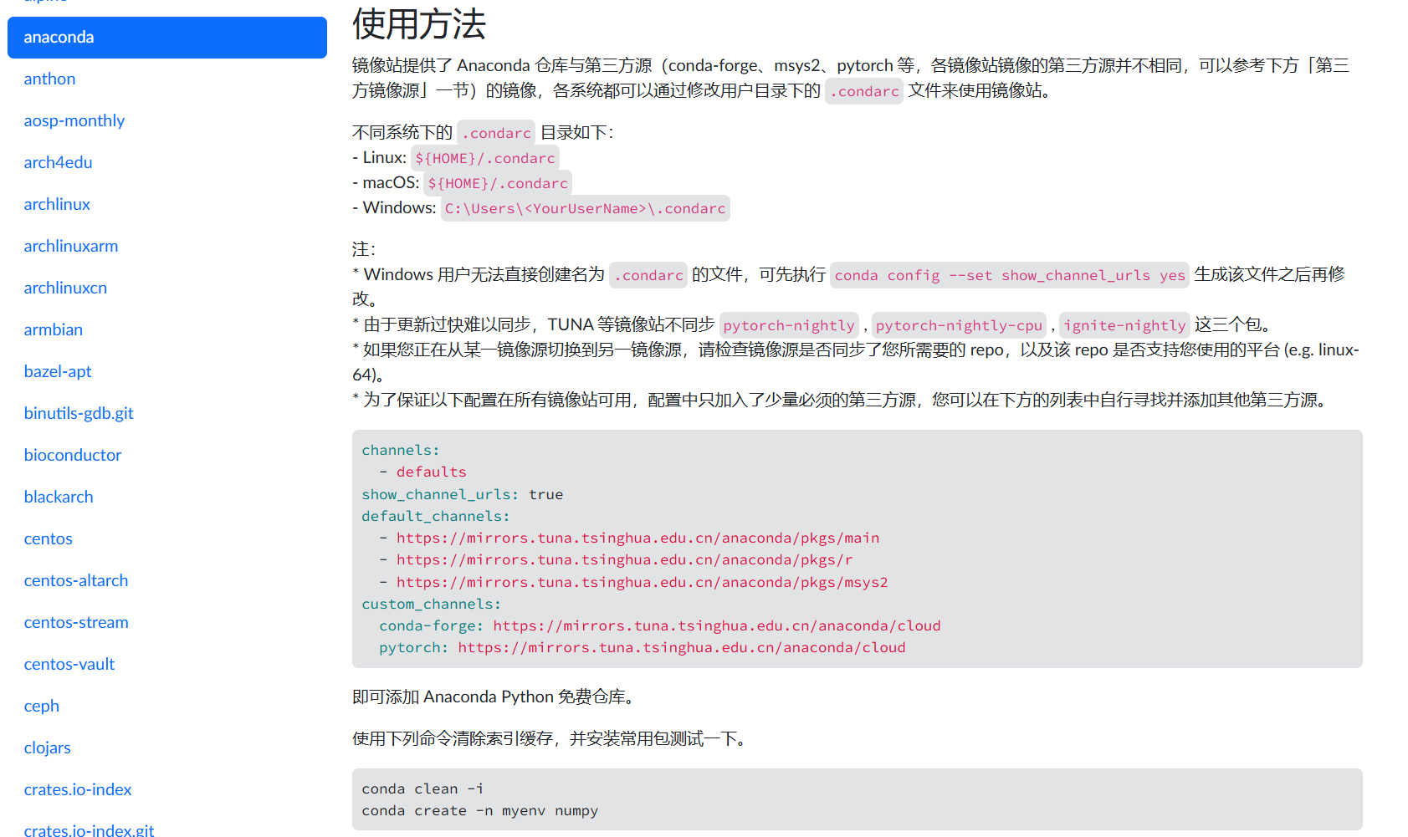Image resolution: width=1408 pixels, height=837 pixels.
Task: Select clojars in the sidebar
Action: coord(47,748)
